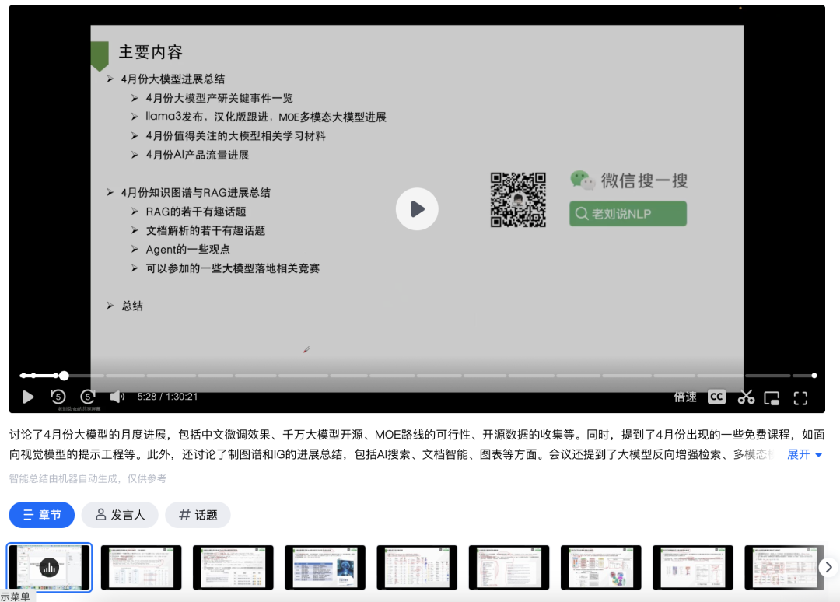This screenshot has width=840, height=602.
Task: Enter fullscreen video mode
Action: pyautogui.click(x=800, y=397)
